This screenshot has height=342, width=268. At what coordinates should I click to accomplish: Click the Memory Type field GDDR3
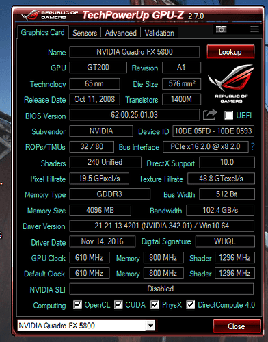coord(110,194)
